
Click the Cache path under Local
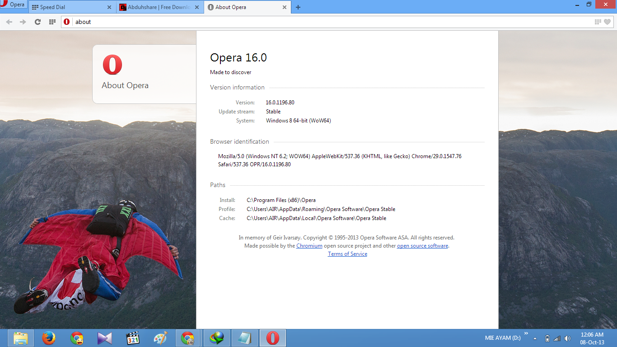[317, 218]
